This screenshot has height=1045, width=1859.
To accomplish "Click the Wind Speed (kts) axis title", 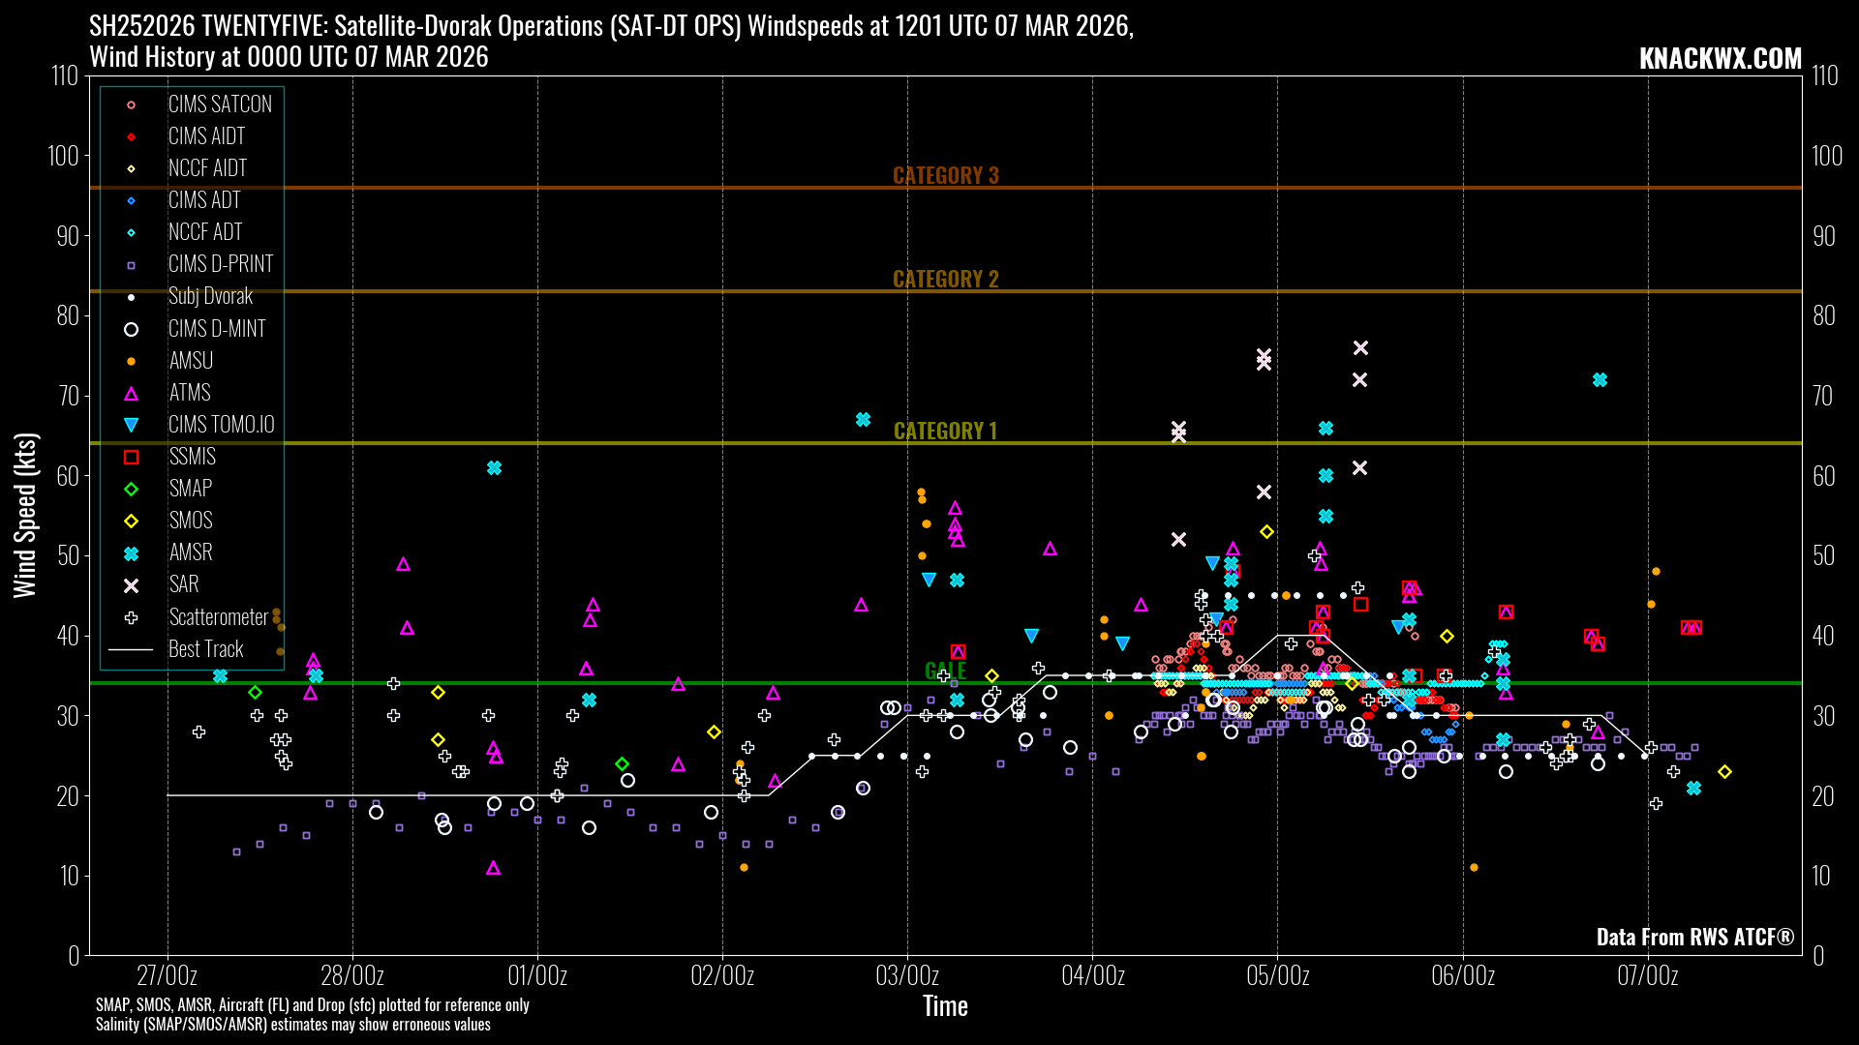I will click(25, 515).
